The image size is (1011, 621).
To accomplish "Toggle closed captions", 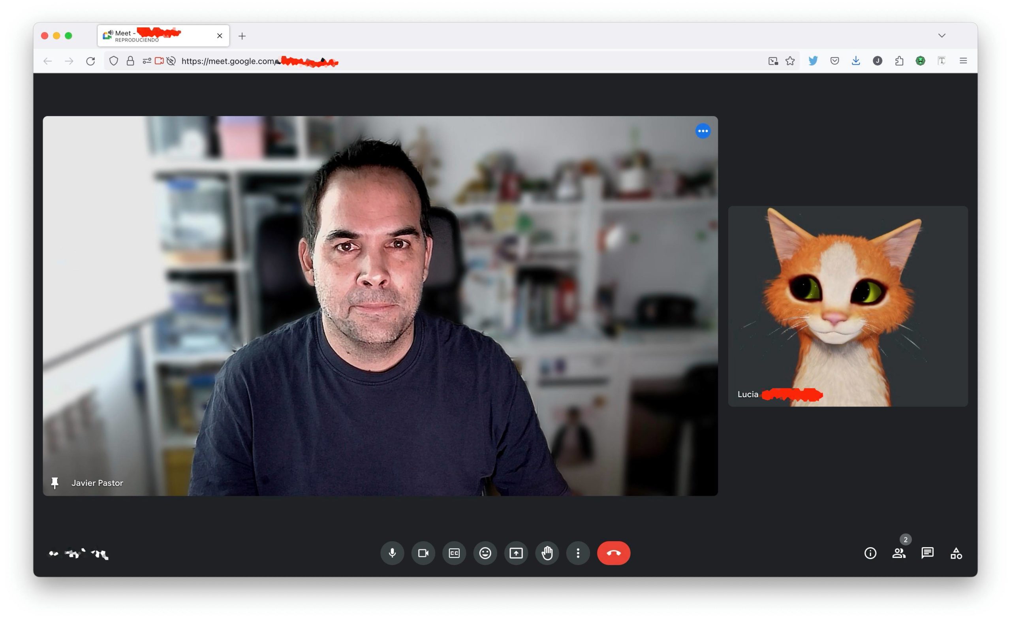I will click(x=454, y=553).
